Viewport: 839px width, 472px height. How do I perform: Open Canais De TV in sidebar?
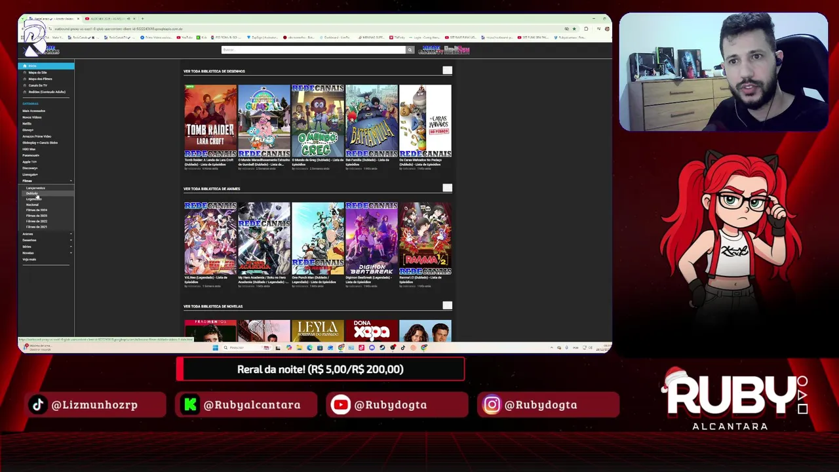37,85
